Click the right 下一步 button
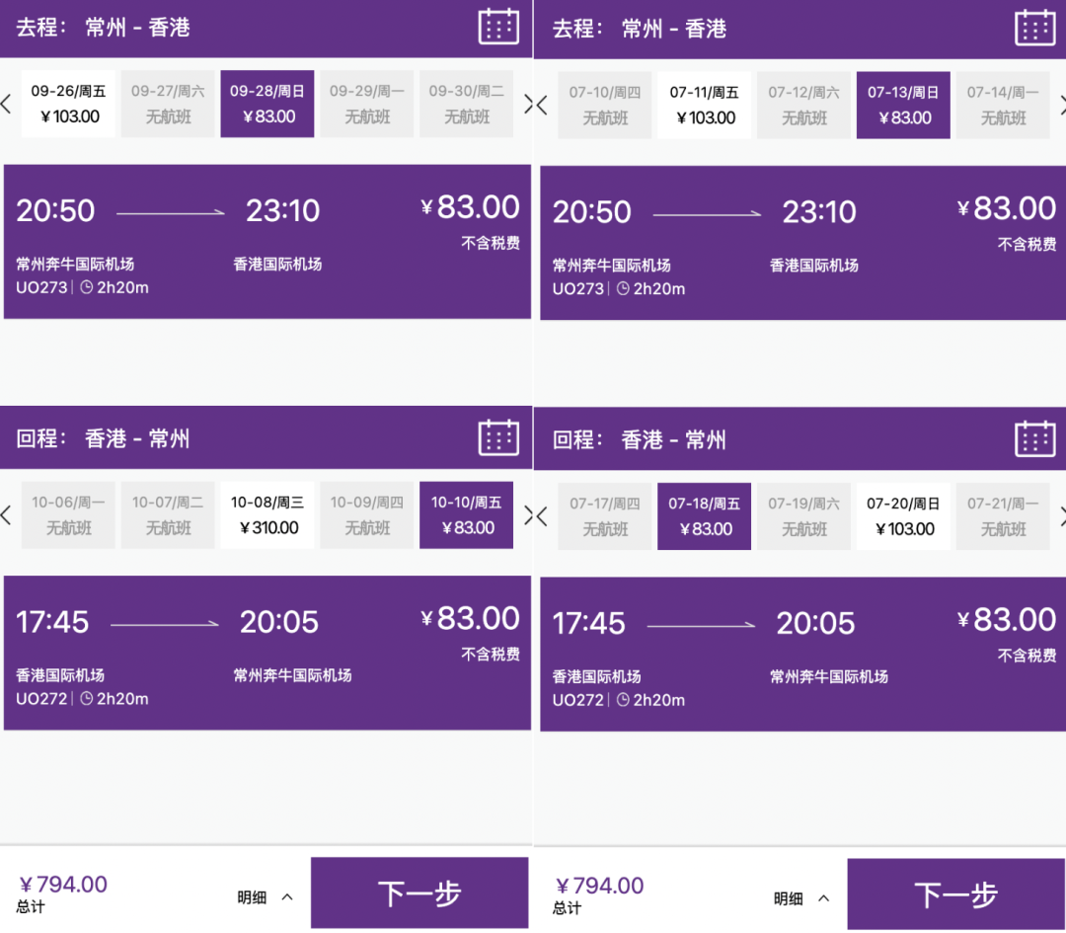Image resolution: width=1066 pixels, height=933 pixels. click(x=955, y=894)
